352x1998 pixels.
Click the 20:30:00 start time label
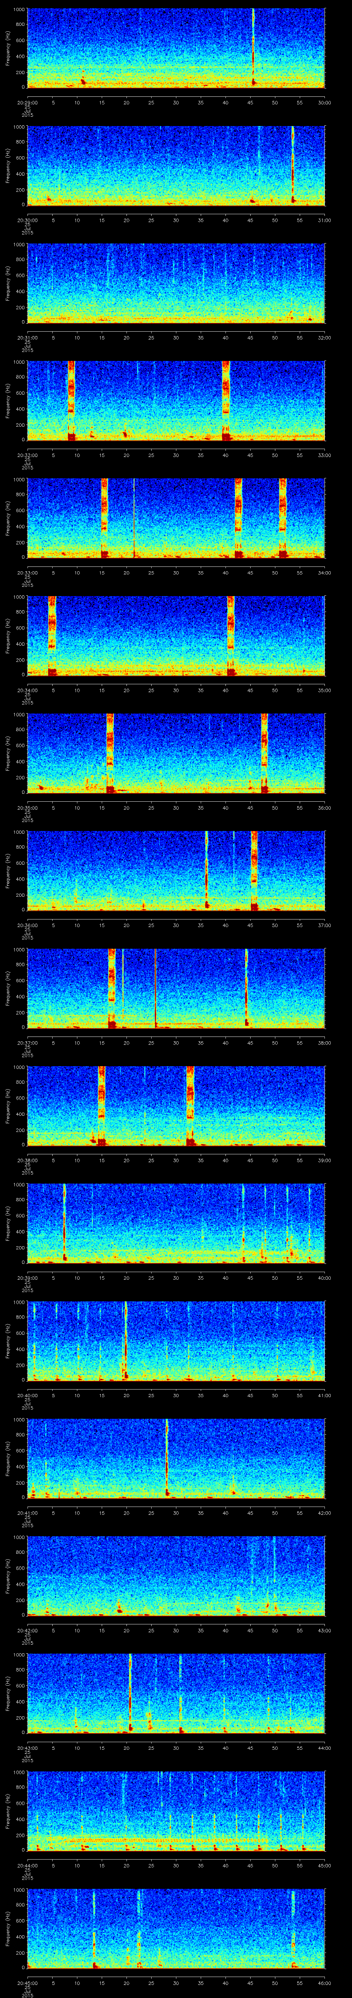click(27, 220)
